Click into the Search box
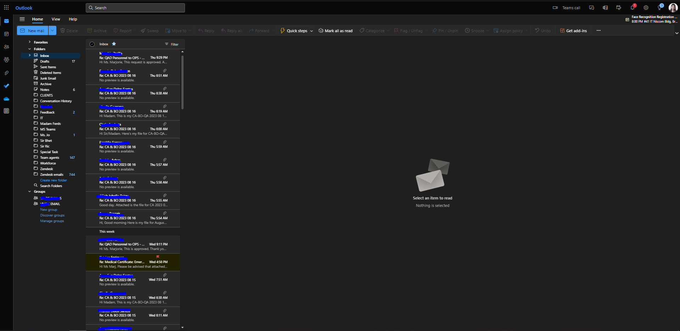Viewport: 680px width, 331px height. click(135, 8)
